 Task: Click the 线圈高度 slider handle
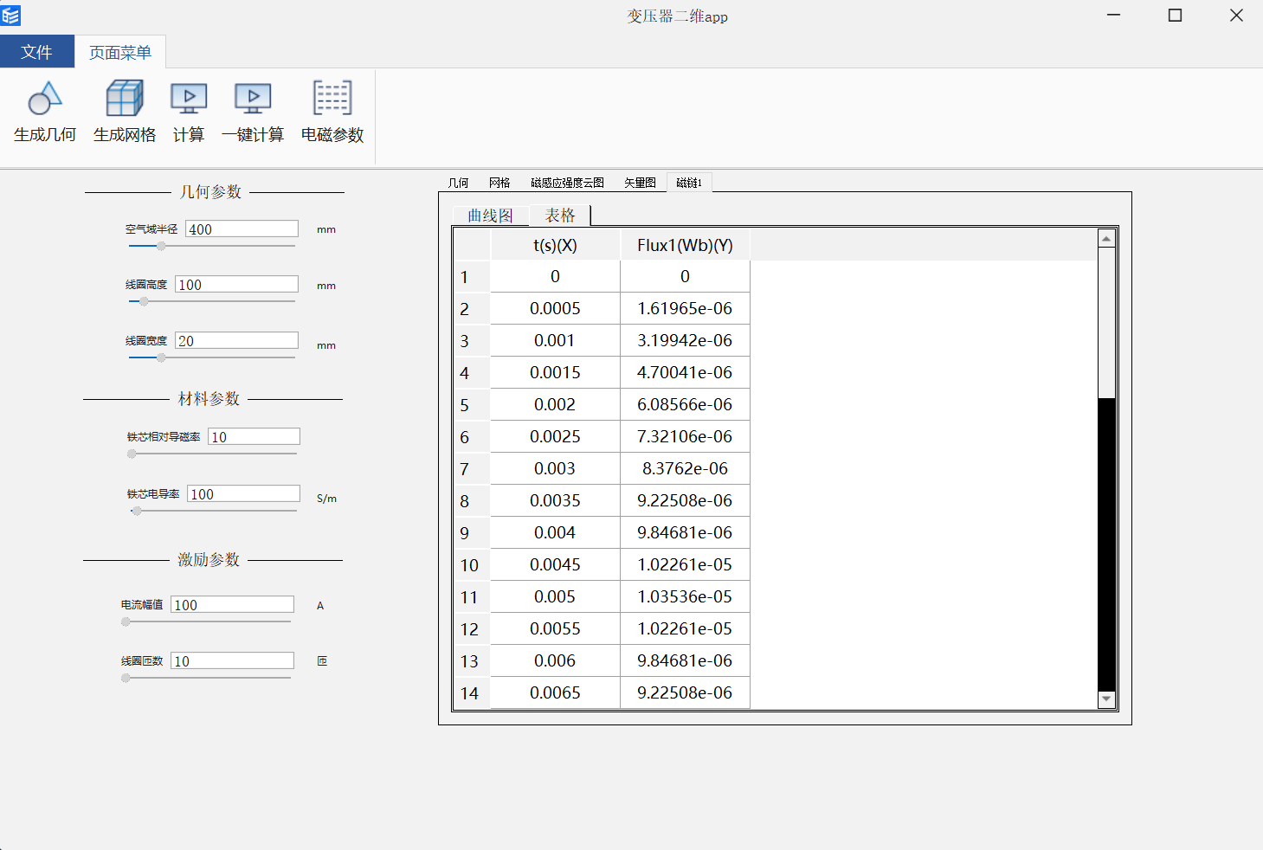[x=144, y=301]
